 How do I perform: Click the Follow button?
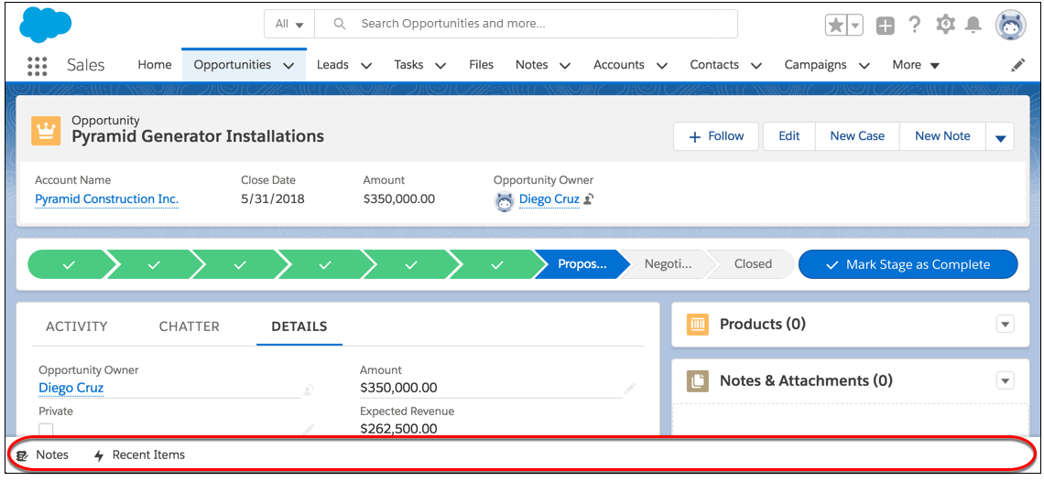(x=716, y=136)
